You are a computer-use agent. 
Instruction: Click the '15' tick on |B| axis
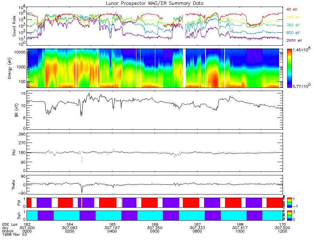[x=23, y=94]
